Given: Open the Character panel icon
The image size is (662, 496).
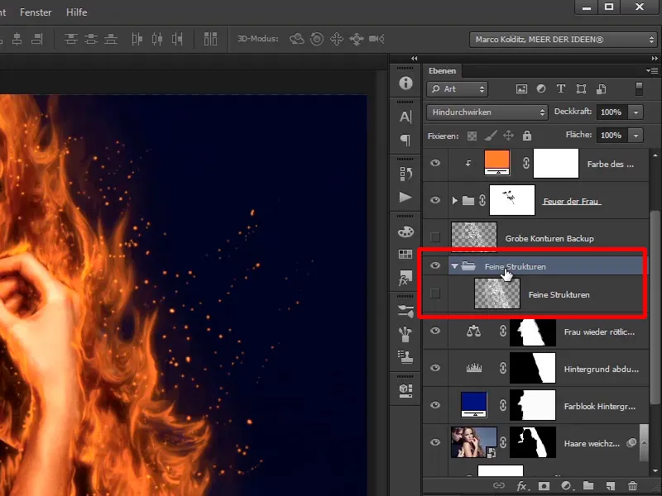Looking at the screenshot, I should (405, 117).
